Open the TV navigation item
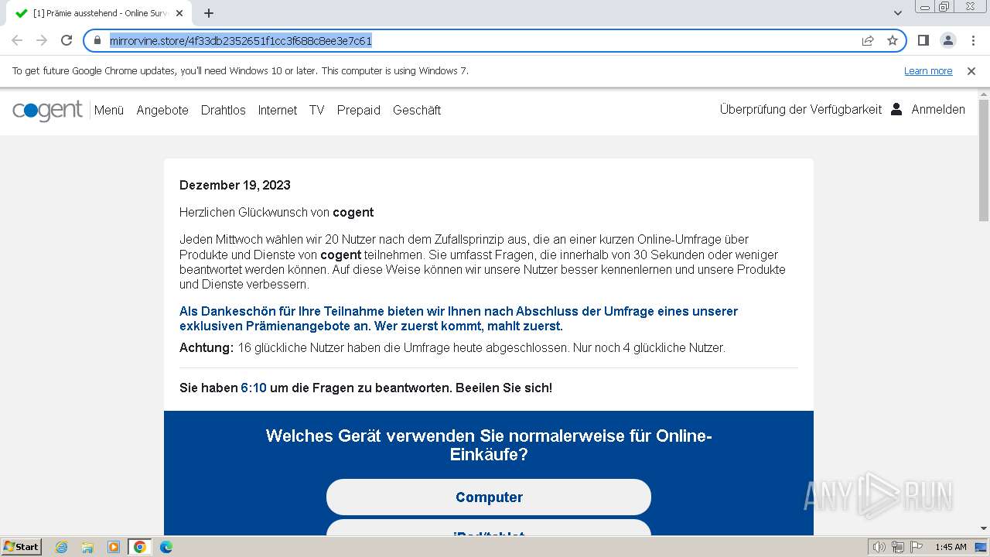990x557 pixels. pyautogui.click(x=317, y=110)
